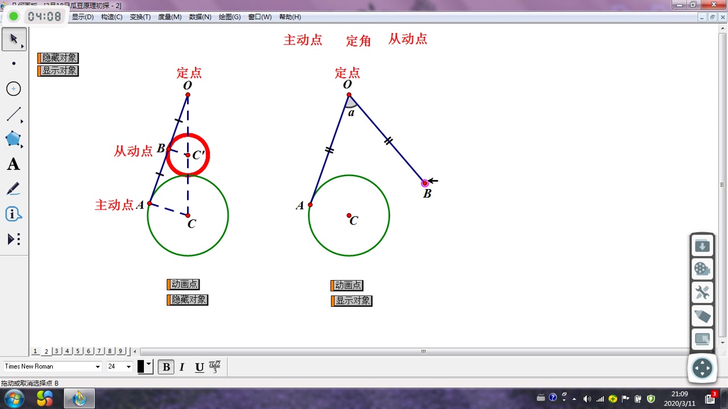Image resolution: width=728 pixels, height=409 pixels.
Task: Click the film reel recording icon
Action: coord(702,269)
